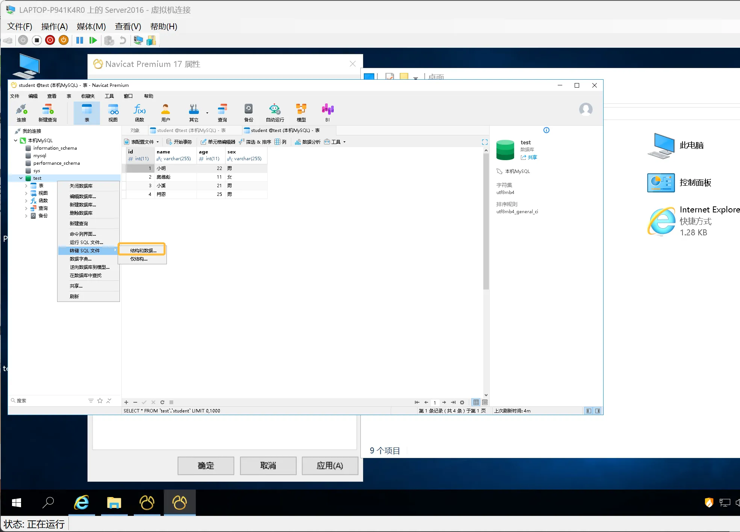This screenshot has height=532, width=740.
Task: Choose 仅结构... from the submenu
Action: pyautogui.click(x=142, y=259)
